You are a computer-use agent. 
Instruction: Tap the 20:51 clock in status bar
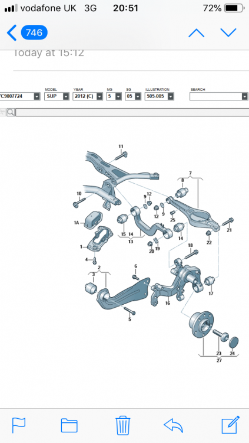coord(125,8)
